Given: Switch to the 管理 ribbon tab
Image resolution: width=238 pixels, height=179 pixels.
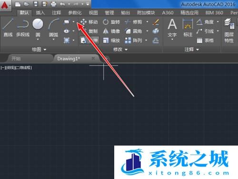Looking at the screenshot, I should (109, 13).
